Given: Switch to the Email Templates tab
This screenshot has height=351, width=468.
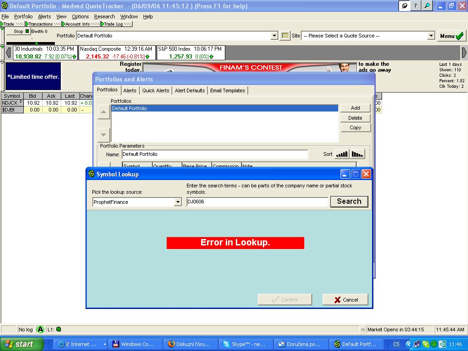Looking at the screenshot, I should click(x=228, y=90).
